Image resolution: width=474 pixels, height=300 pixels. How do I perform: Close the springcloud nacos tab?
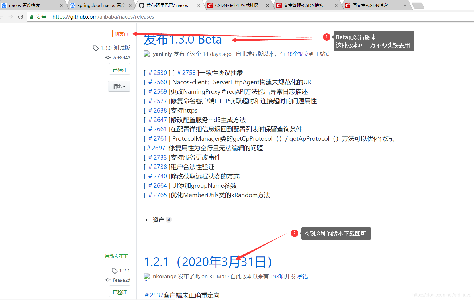(x=130, y=5)
